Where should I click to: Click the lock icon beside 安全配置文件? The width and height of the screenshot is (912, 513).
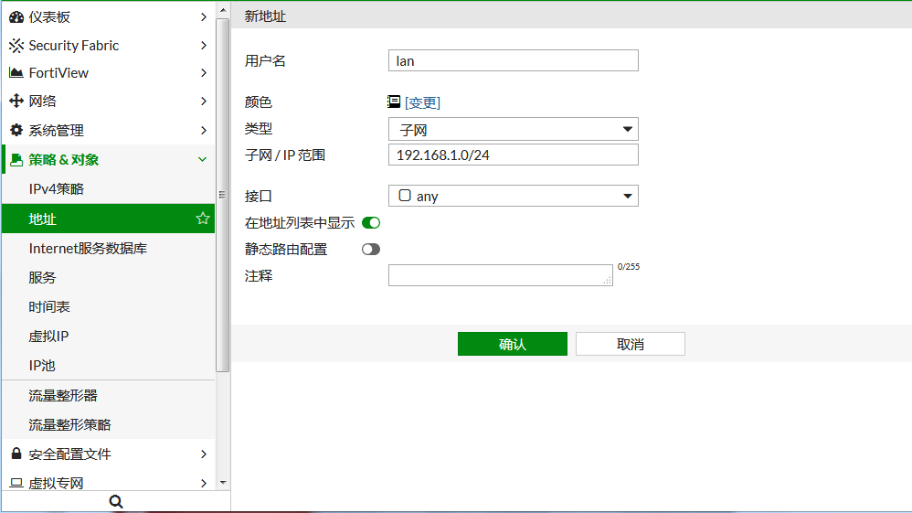pos(16,454)
